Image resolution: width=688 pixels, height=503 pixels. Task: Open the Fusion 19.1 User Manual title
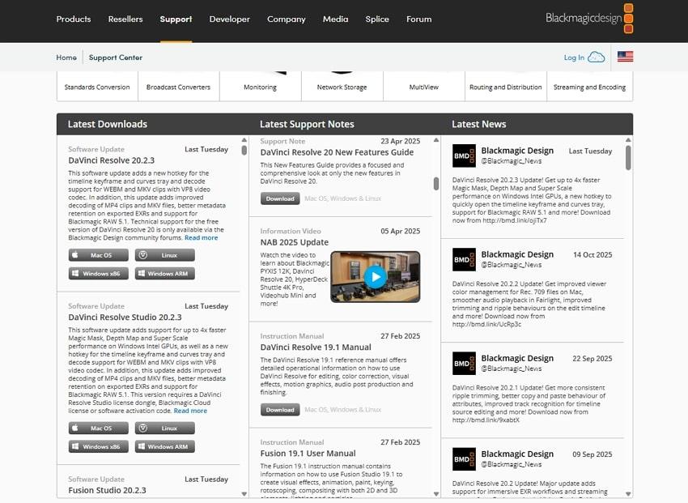(x=308, y=454)
